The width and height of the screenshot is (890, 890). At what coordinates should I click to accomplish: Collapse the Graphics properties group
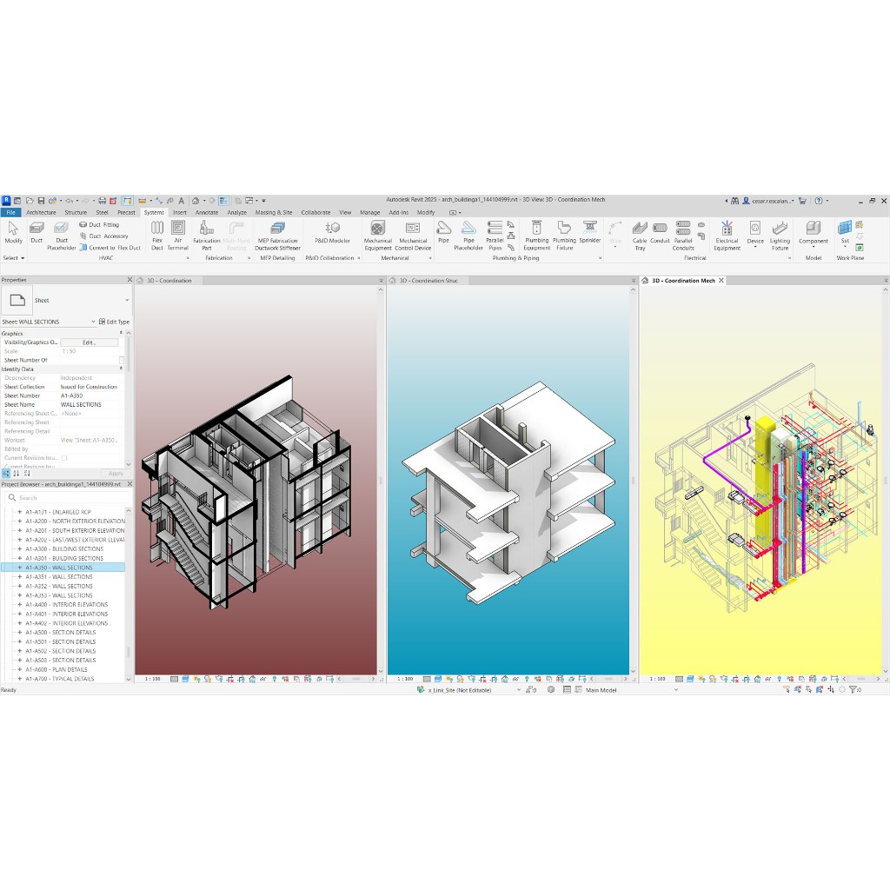[121, 333]
